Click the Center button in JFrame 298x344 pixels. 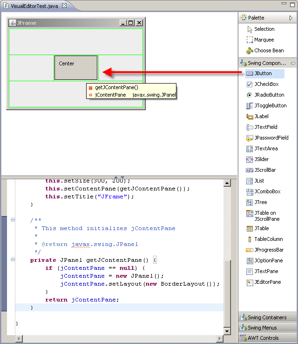[x=76, y=68]
